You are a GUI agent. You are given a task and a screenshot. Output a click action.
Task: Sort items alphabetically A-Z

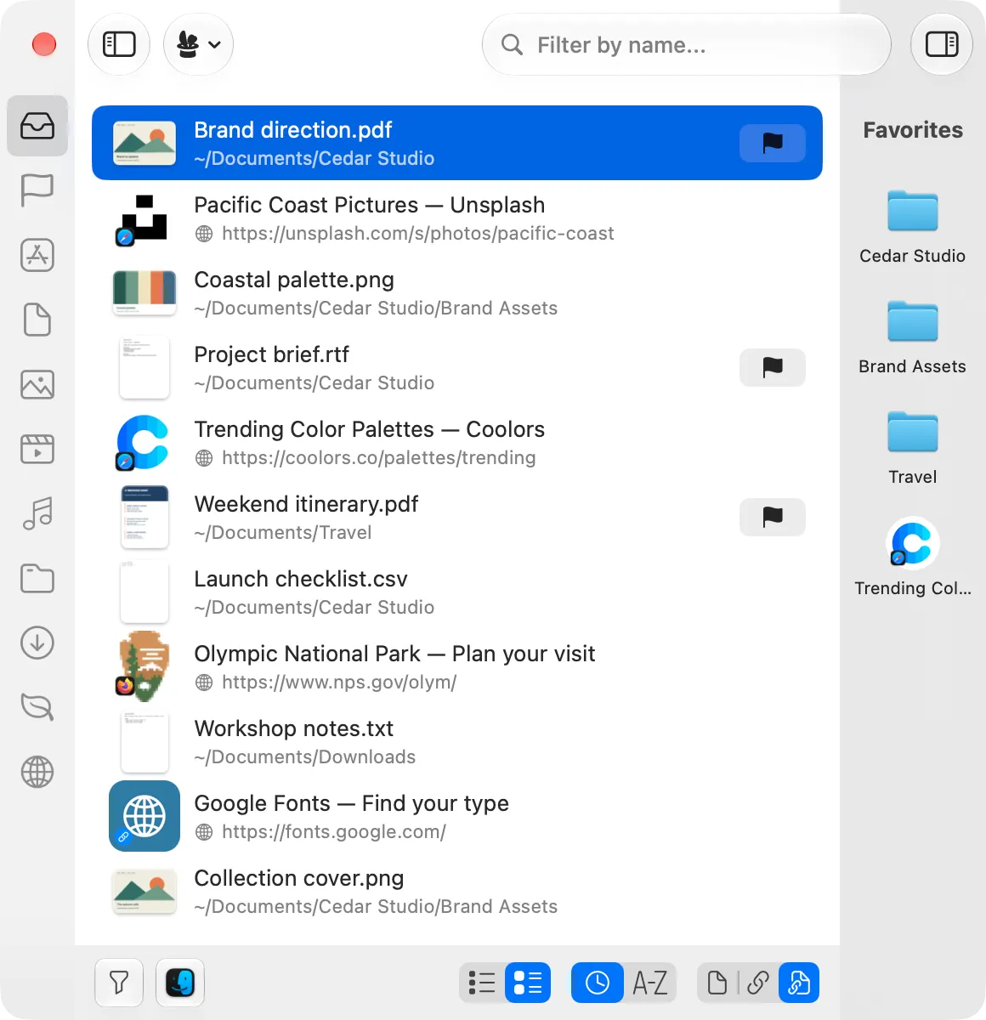pyautogui.click(x=650, y=983)
